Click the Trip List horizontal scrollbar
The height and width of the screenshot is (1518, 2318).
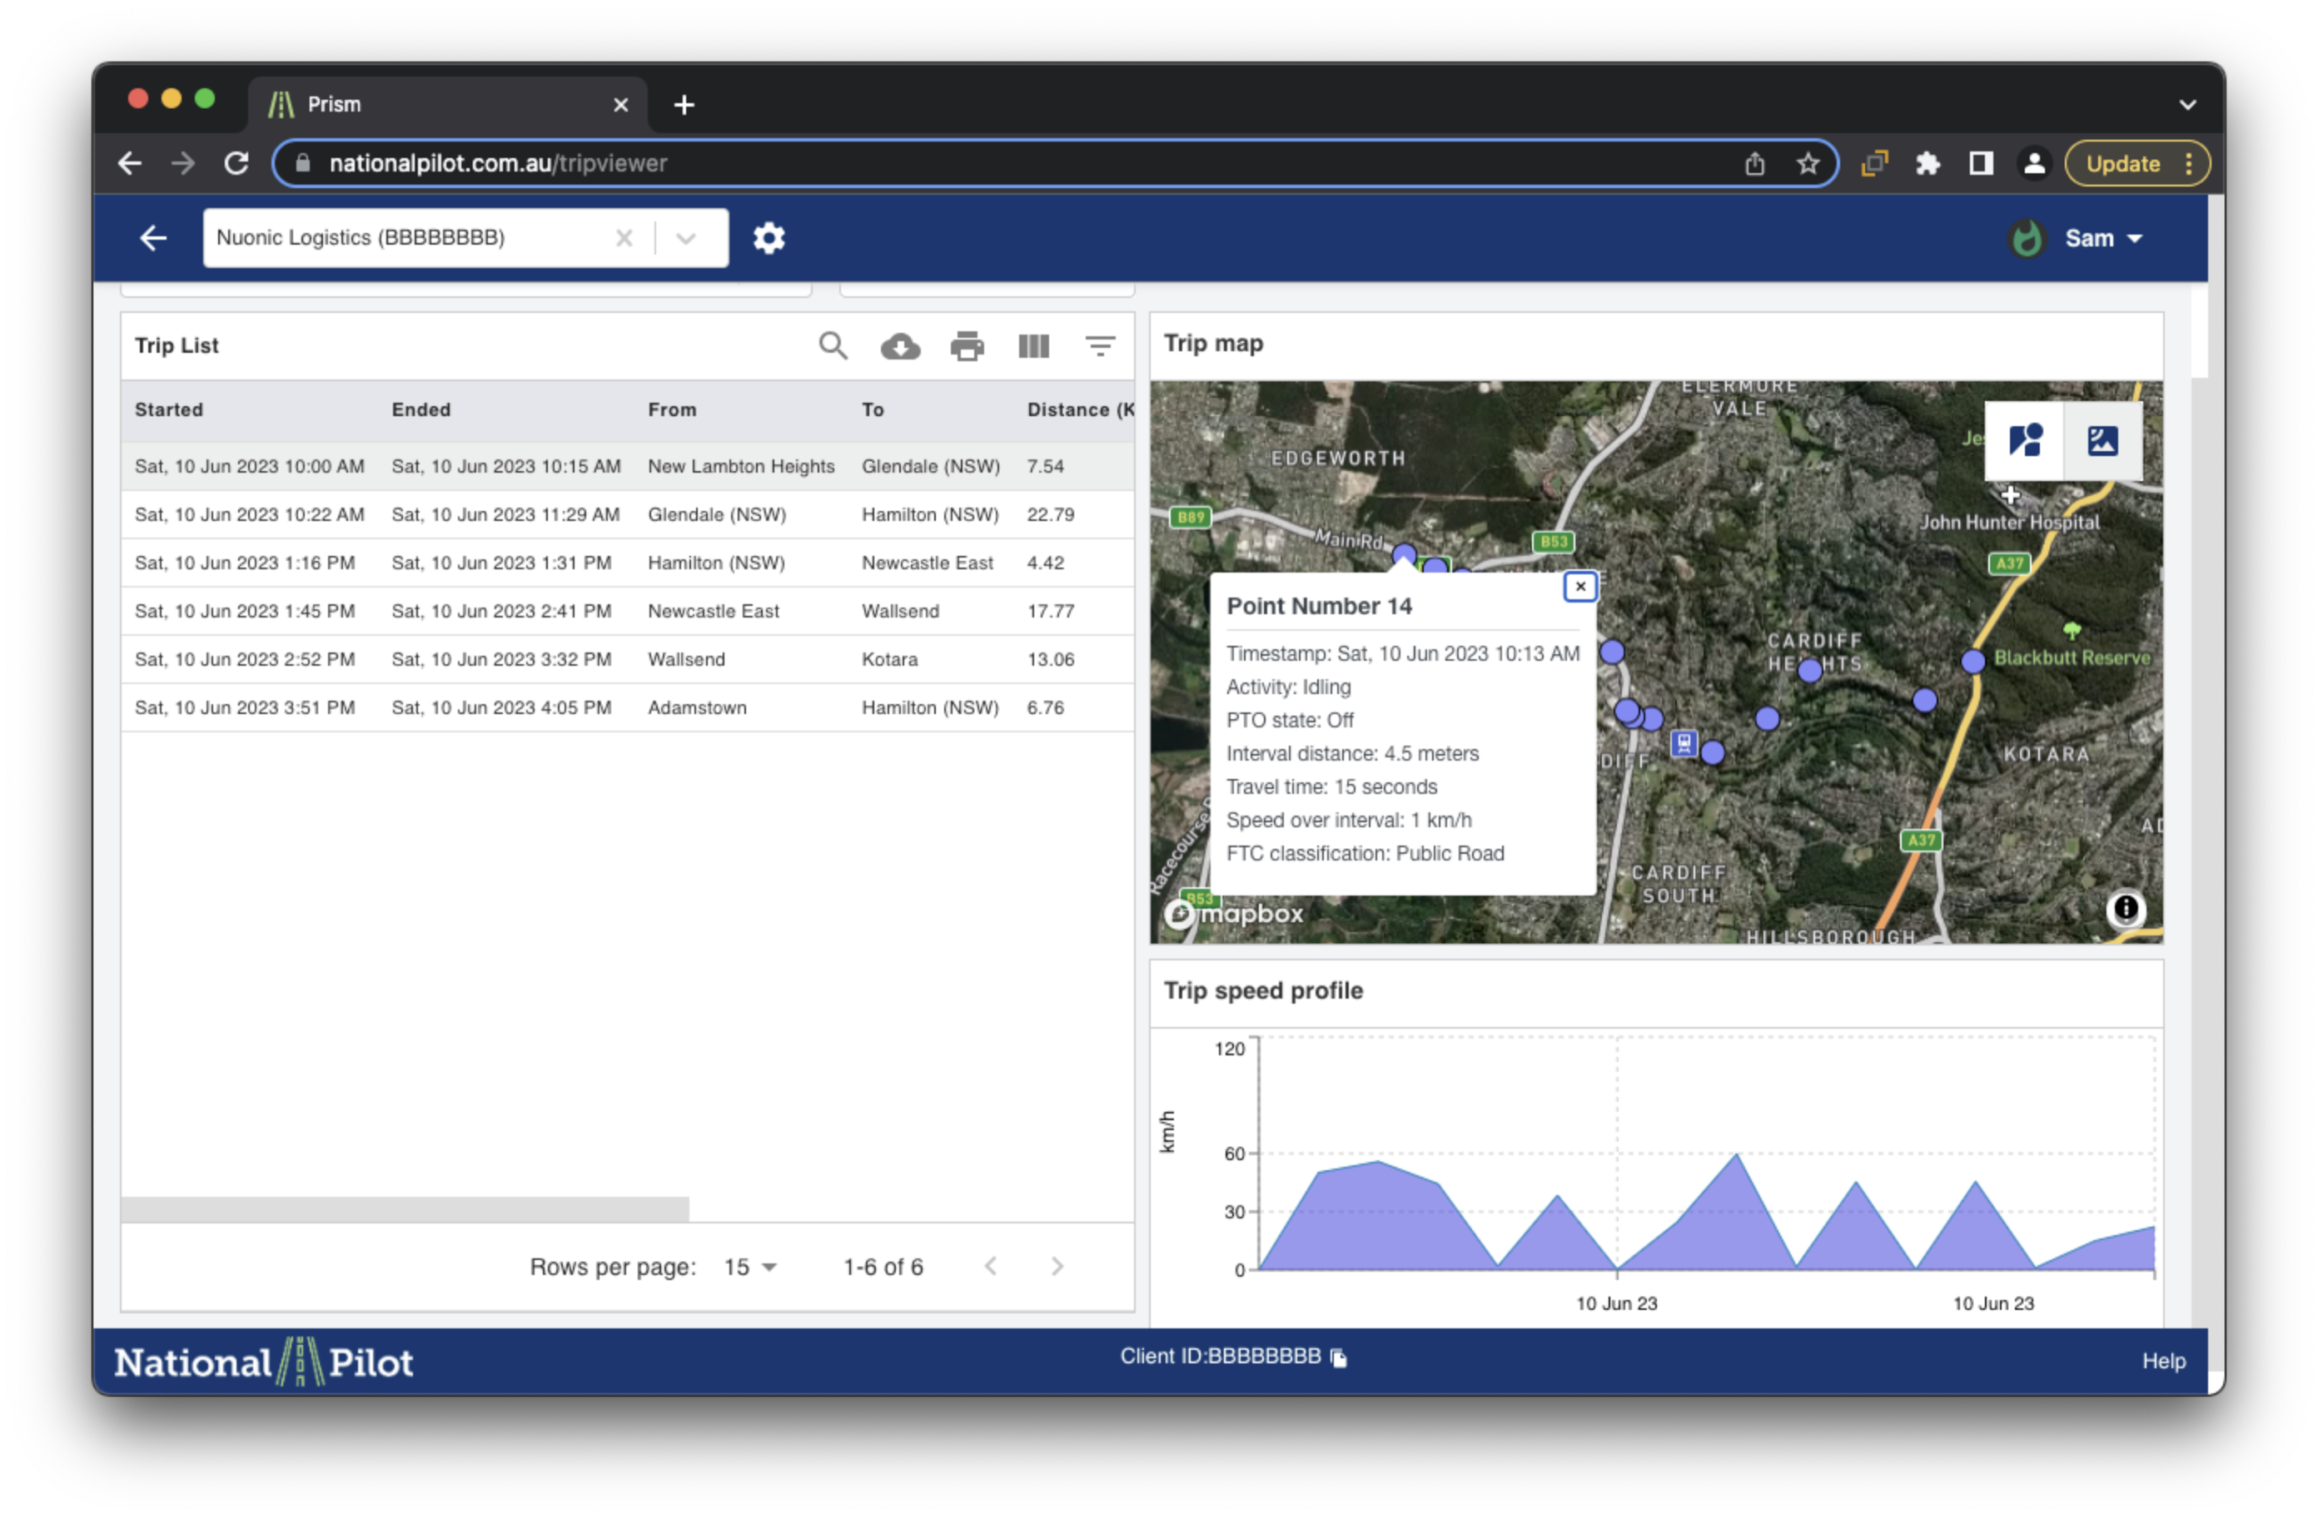coord(404,1208)
